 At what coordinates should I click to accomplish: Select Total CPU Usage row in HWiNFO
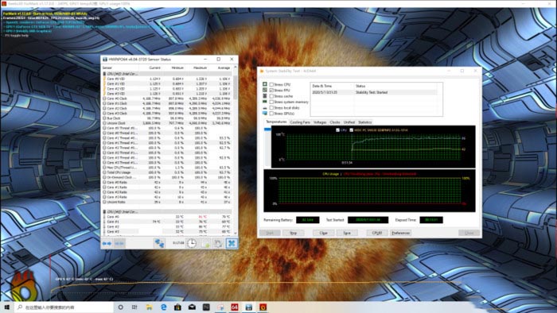click(167, 172)
